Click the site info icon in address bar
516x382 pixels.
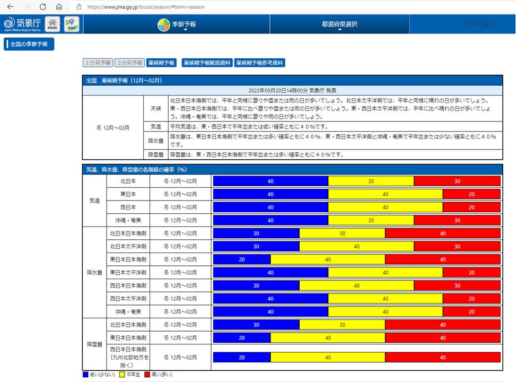click(x=79, y=7)
